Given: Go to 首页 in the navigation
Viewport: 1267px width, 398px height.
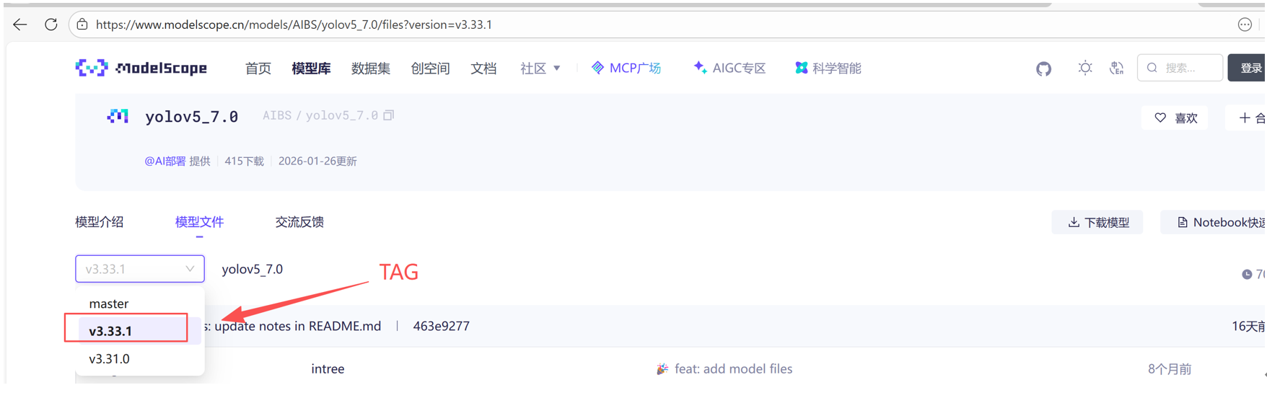Looking at the screenshot, I should pos(258,68).
